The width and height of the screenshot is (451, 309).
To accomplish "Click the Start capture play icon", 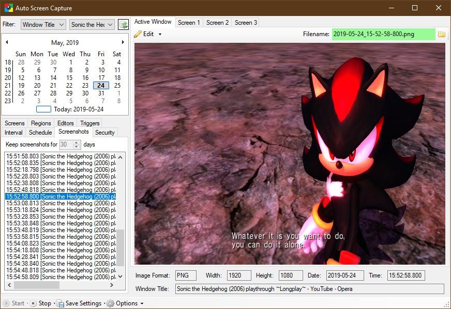I will coord(8,303).
